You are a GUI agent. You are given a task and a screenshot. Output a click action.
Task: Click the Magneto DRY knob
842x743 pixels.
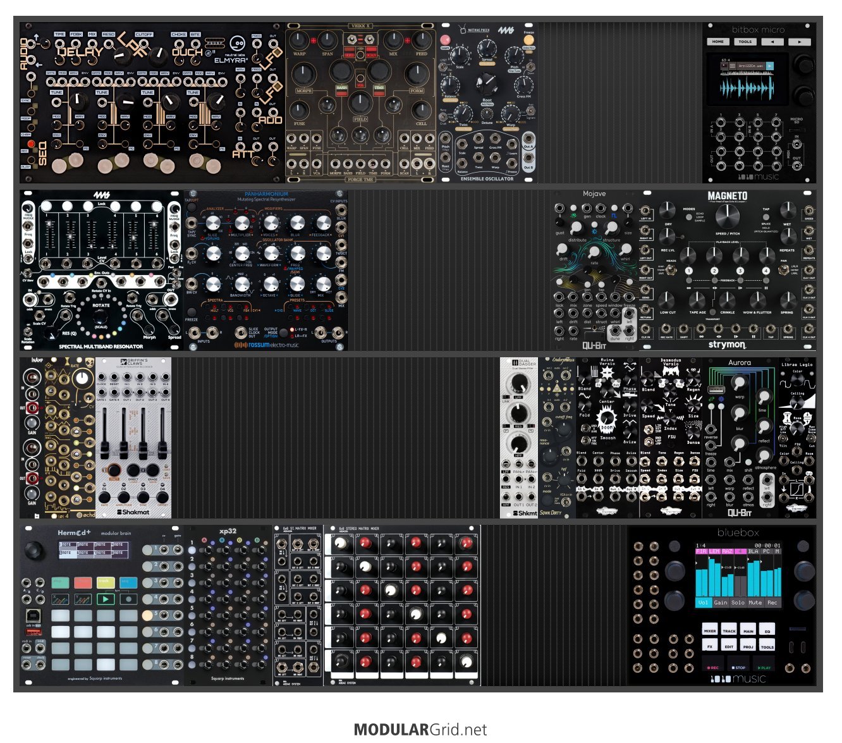[x=667, y=211]
